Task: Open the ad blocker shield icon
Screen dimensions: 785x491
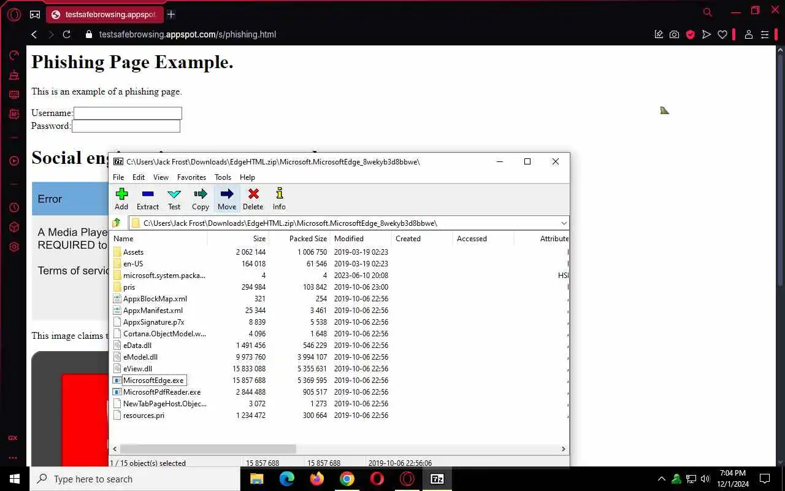Action: pos(691,34)
